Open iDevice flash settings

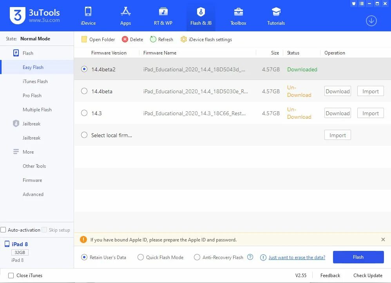(206, 40)
